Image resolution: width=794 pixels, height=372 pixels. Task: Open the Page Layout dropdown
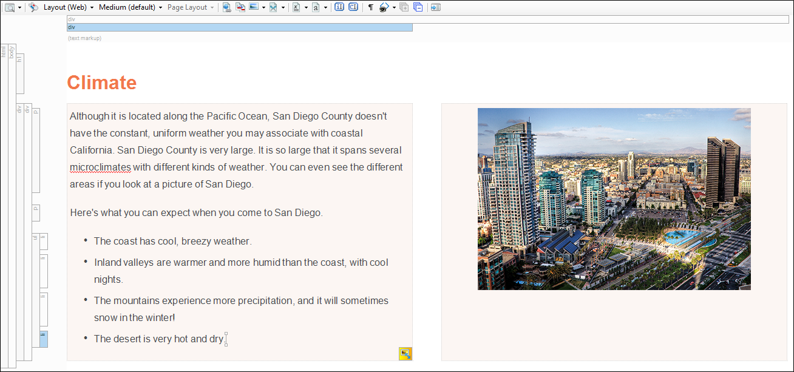point(191,7)
